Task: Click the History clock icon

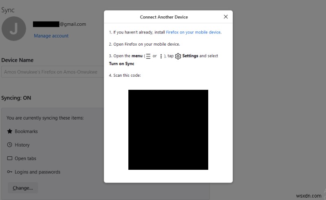Action: tap(9, 144)
